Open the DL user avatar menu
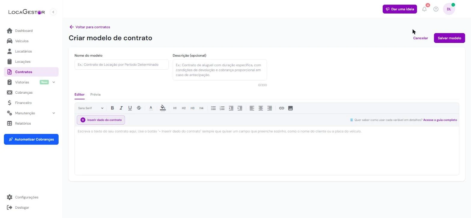471x218 pixels. tap(449, 9)
